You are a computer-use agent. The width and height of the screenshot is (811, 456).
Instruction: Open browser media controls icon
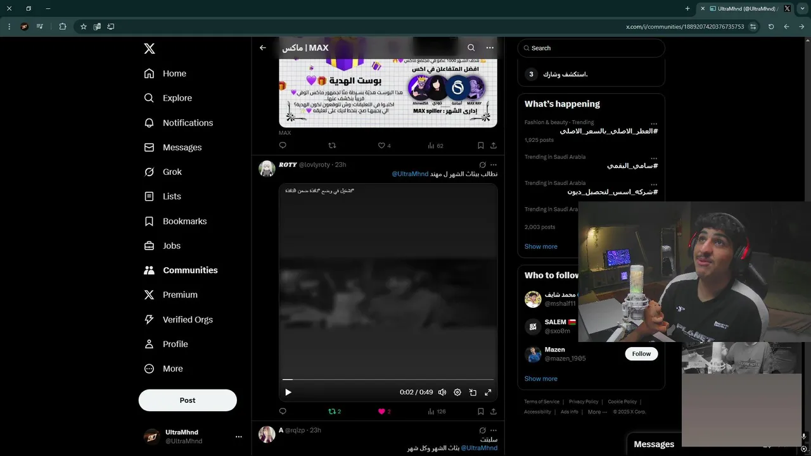40,27
